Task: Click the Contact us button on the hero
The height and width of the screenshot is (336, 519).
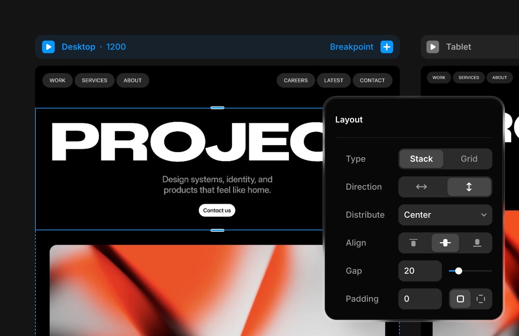Action: 217,210
